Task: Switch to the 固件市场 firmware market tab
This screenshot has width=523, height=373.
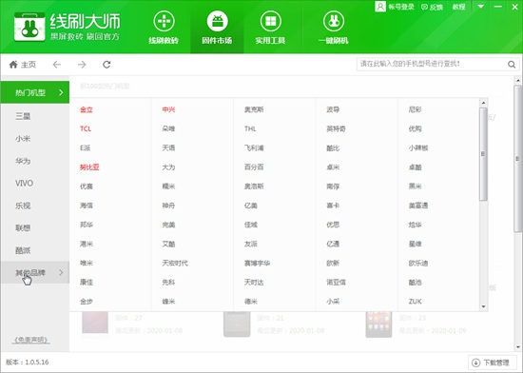Action: tap(217, 28)
